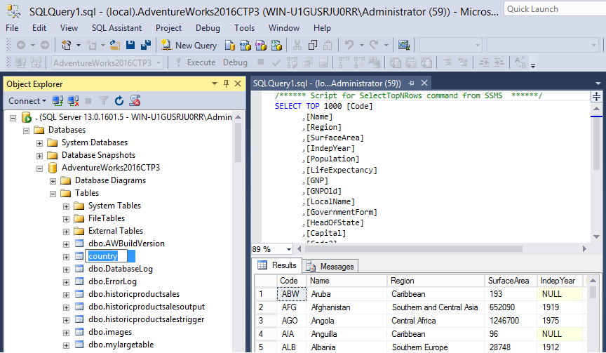
Task: Click the New Query toolbar button
Action: coord(189,45)
